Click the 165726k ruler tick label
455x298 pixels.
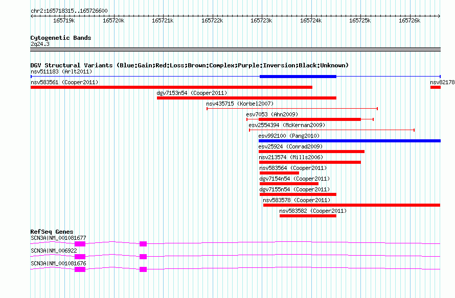coord(409,20)
